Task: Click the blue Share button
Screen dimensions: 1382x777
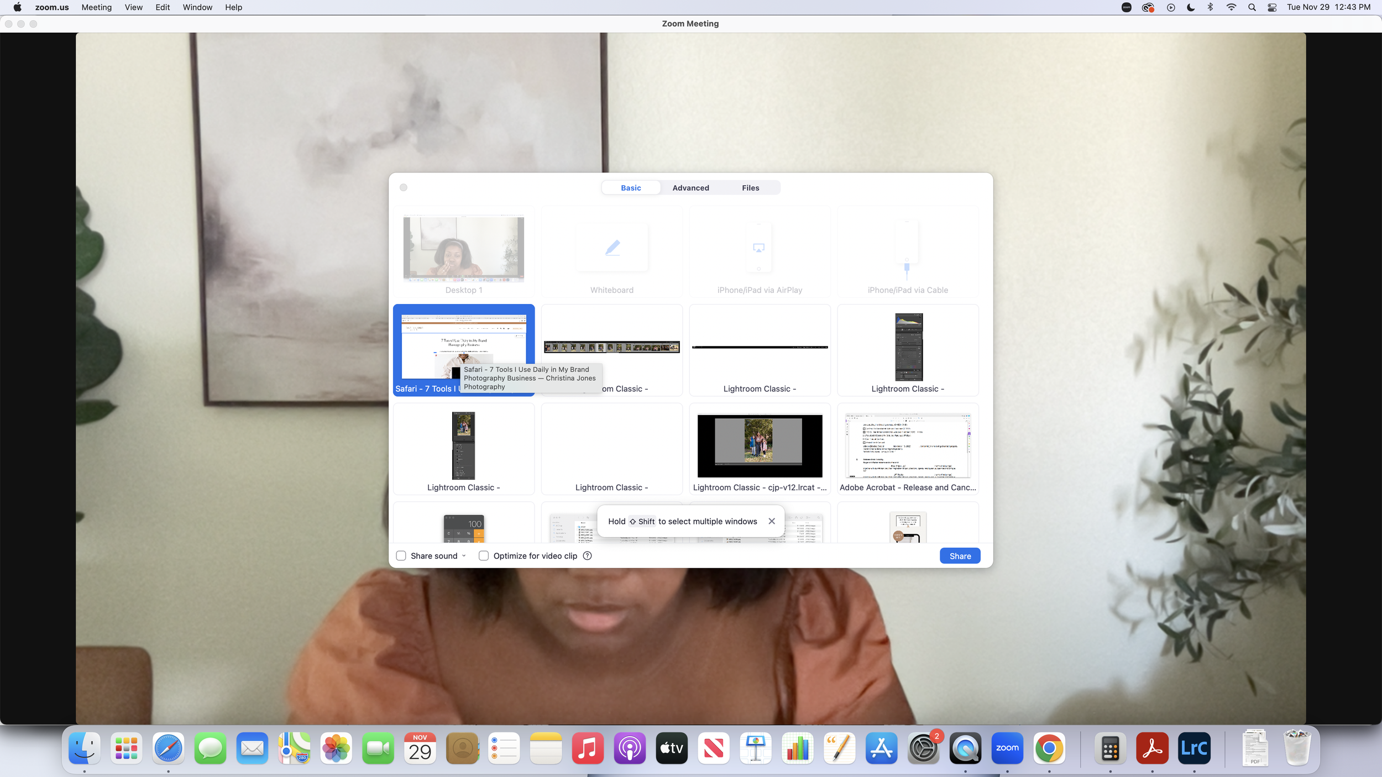Action: coord(960,556)
